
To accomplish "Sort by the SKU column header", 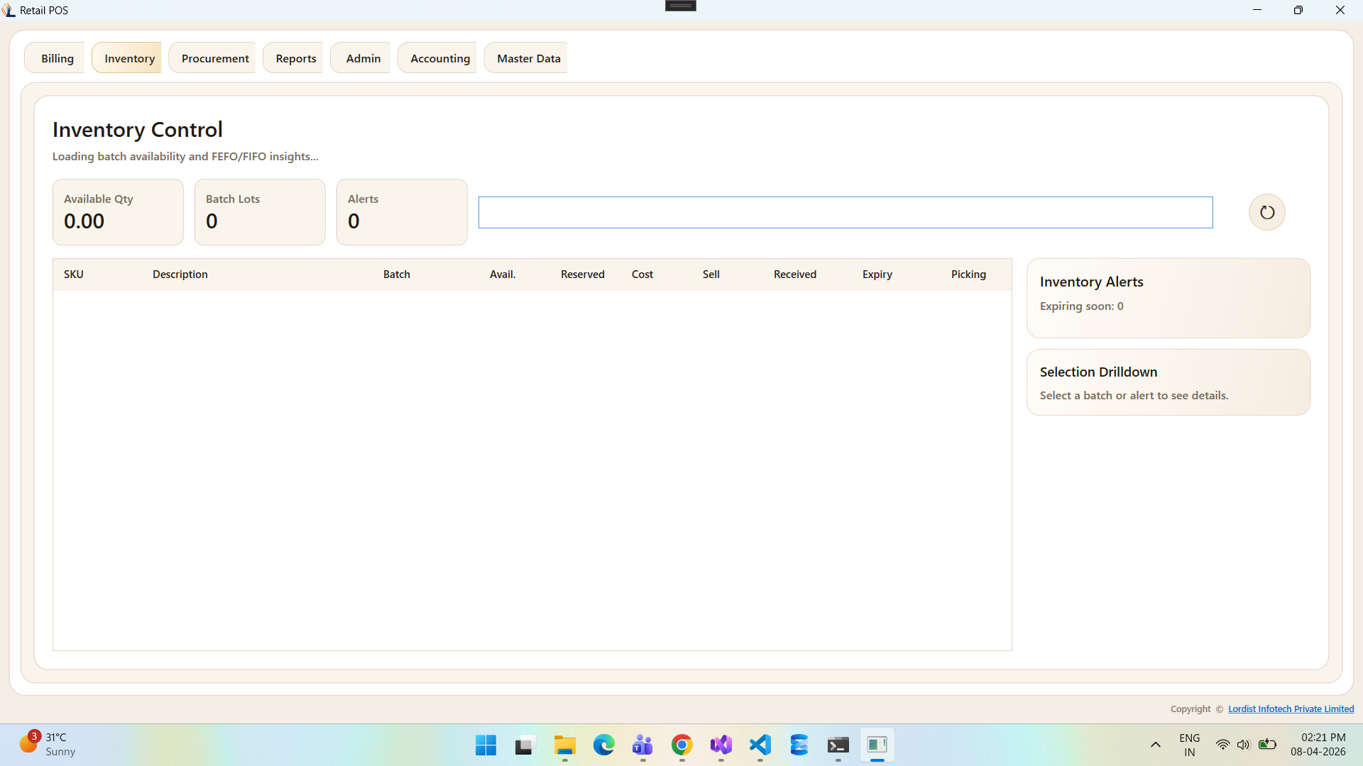I will (74, 274).
